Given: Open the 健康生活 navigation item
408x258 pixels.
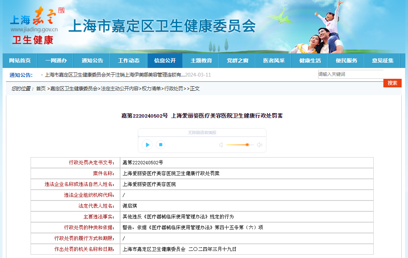Looking at the screenshot, I should tap(310, 60).
